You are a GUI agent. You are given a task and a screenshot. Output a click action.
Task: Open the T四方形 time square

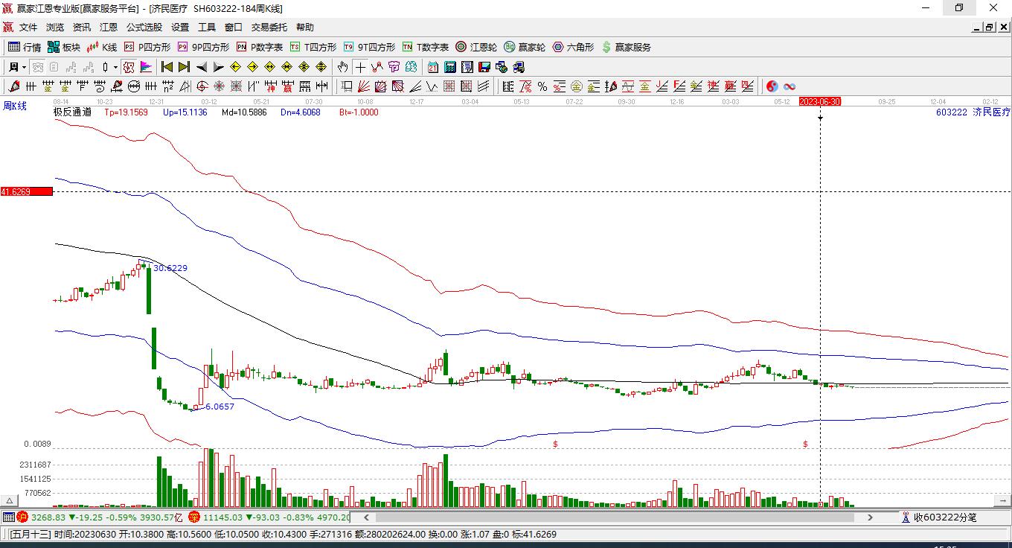pos(313,47)
